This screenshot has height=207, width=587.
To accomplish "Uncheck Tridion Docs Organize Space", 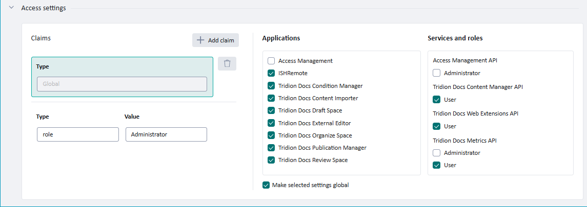I will pos(271,135).
